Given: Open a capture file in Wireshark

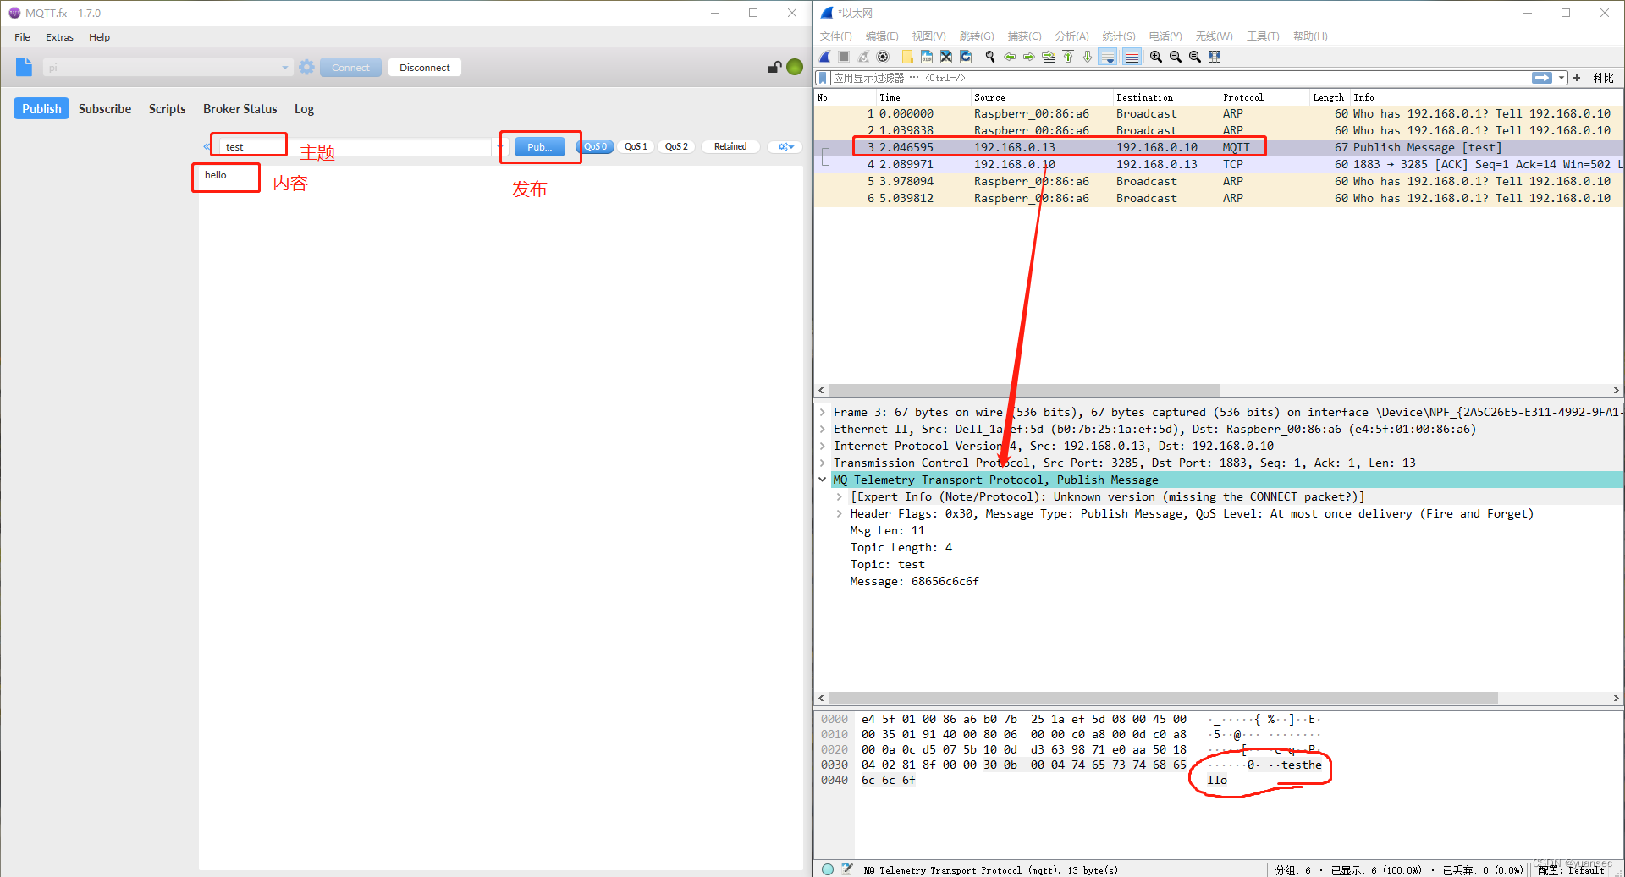Looking at the screenshot, I should 907,57.
